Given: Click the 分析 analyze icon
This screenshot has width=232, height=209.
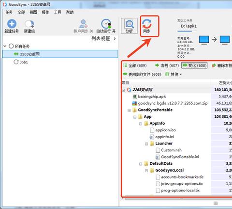Looking at the screenshot, I should pos(129,24).
